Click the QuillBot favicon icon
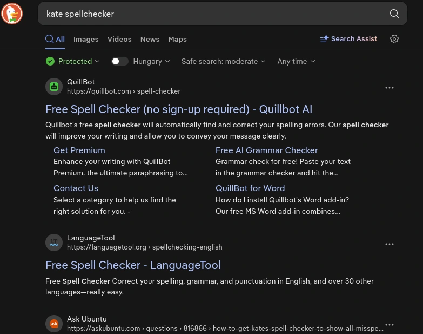Image resolution: width=423 pixels, height=334 pixels. point(54,87)
